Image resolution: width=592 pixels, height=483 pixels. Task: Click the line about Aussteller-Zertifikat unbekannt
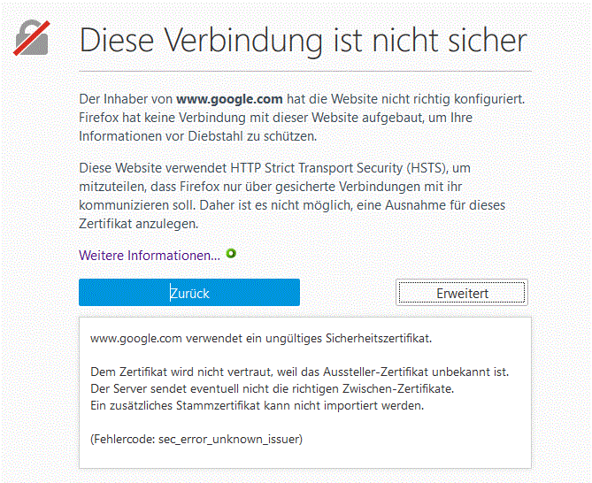pos(300,371)
